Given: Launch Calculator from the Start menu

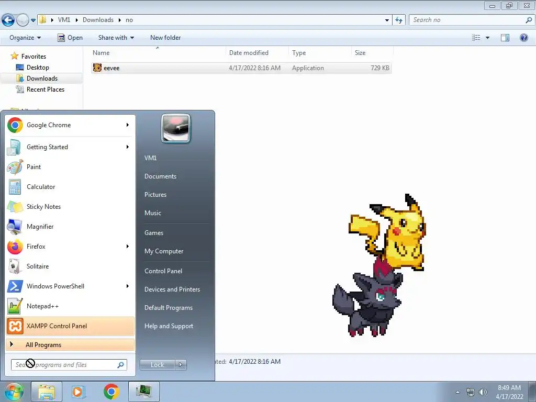Looking at the screenshot, I should tap(70, 187).
